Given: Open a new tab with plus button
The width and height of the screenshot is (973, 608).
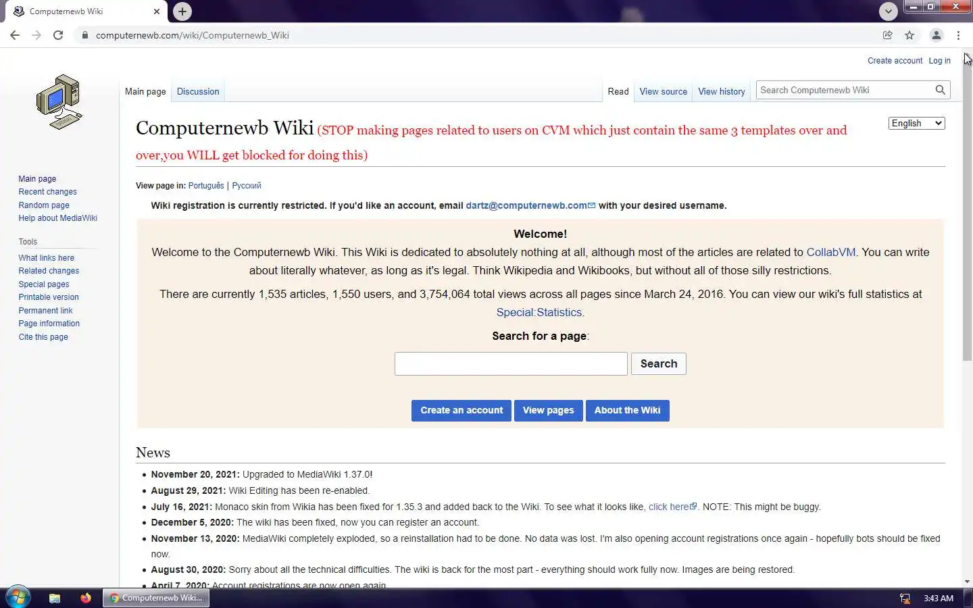Looking at the screenshot, I should pyautogui.click(x=182, y=11).
